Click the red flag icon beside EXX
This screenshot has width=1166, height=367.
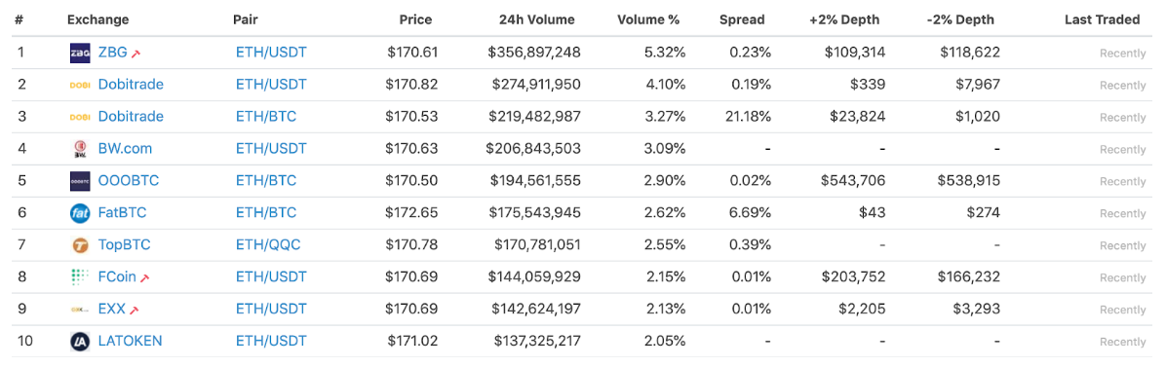tap(135, 310)
